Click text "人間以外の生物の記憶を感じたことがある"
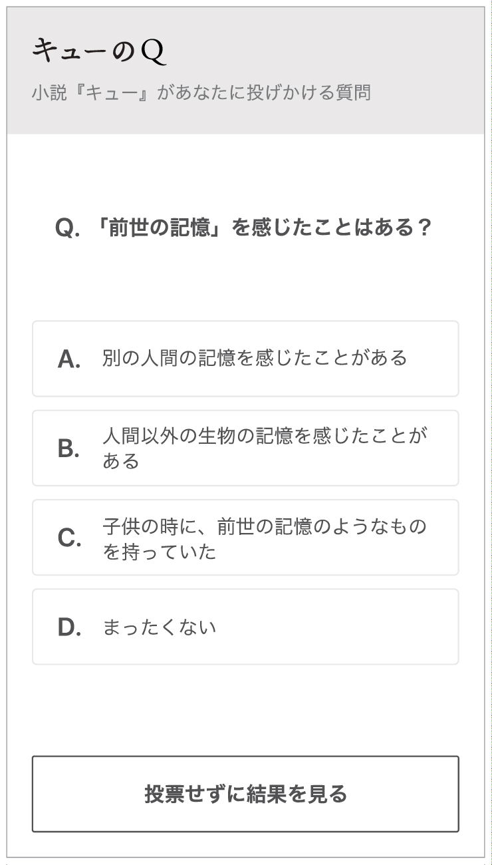Viewport: 492px width, 865px height. tap(265, 447)
